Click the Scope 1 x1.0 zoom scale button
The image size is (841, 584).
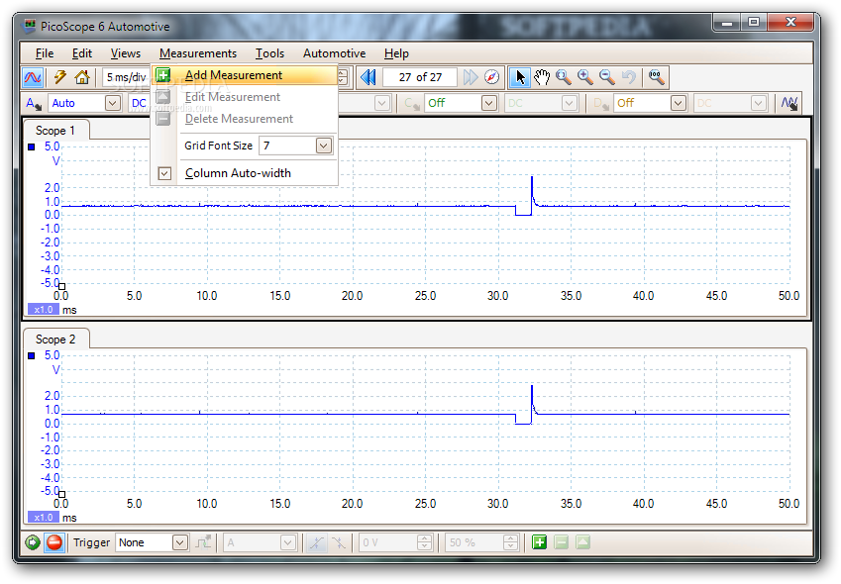click(44, 310)
